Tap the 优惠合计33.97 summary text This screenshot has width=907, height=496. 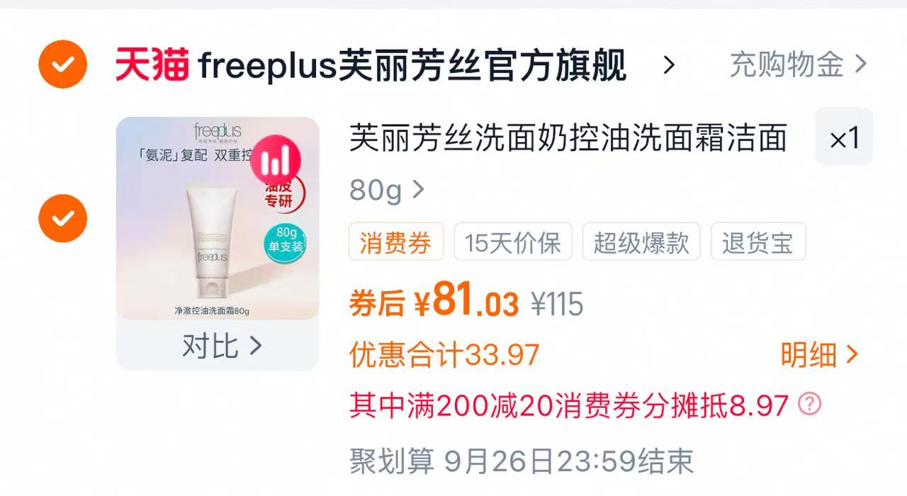pyautogui.click(x=444, y=354)
